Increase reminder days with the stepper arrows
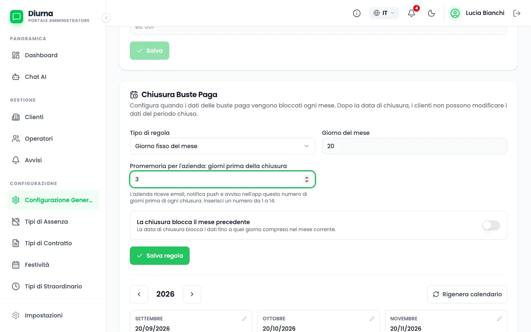531x332 pixels. pyautogui.click(x=307, y=177)
